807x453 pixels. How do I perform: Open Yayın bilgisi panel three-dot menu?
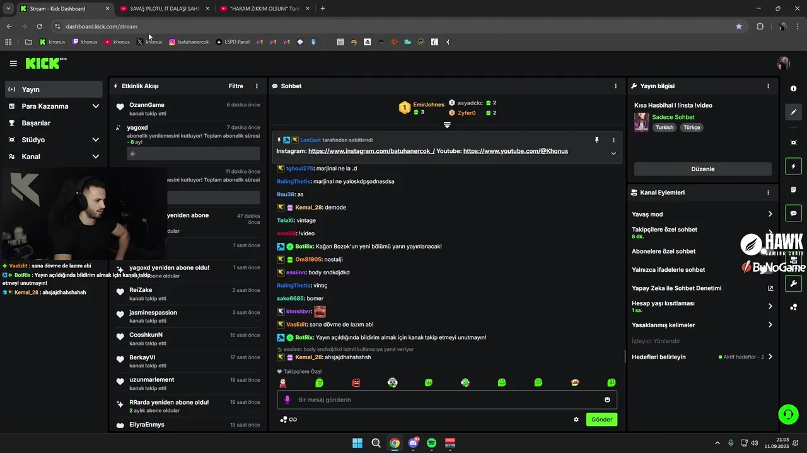768,86
